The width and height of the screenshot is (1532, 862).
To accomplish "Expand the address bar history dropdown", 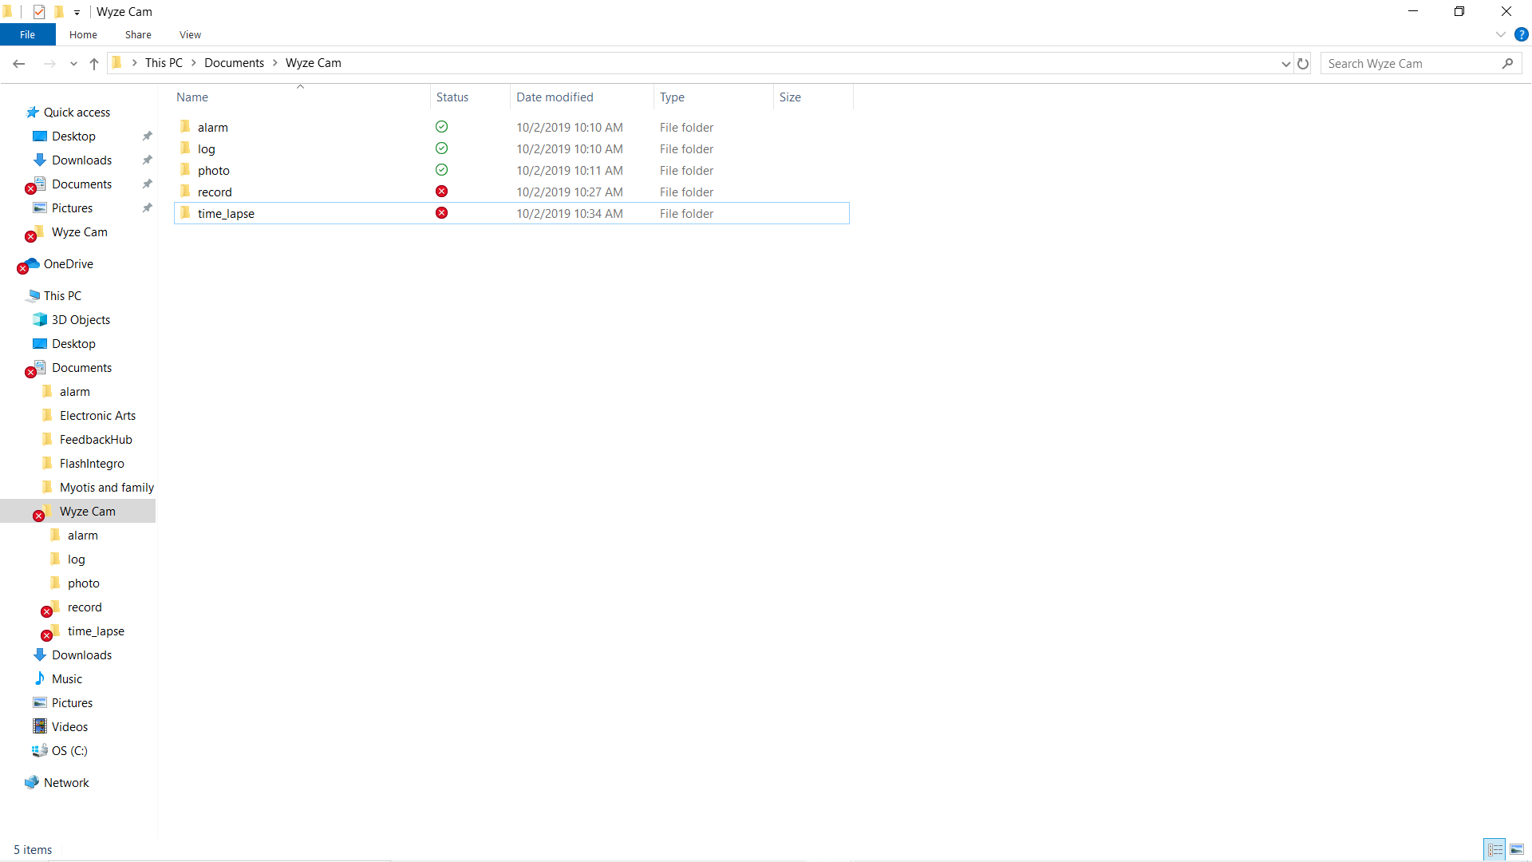I will pyautogui.click(x=1285, y=64).
